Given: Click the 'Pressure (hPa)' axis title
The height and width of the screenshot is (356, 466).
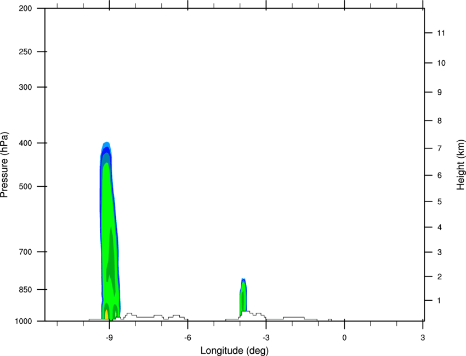Looking at the screenshot, I should pyautogui.click(x=4, y=165).
